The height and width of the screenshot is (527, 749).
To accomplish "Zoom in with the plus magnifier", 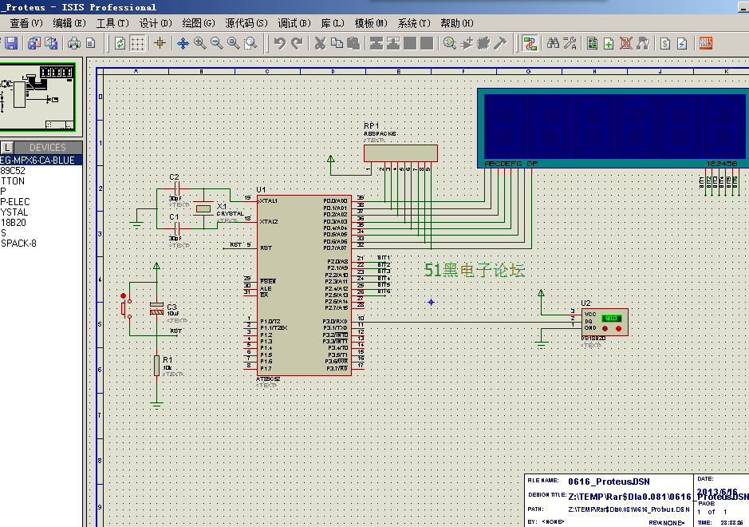I will [x=199, y=44].
